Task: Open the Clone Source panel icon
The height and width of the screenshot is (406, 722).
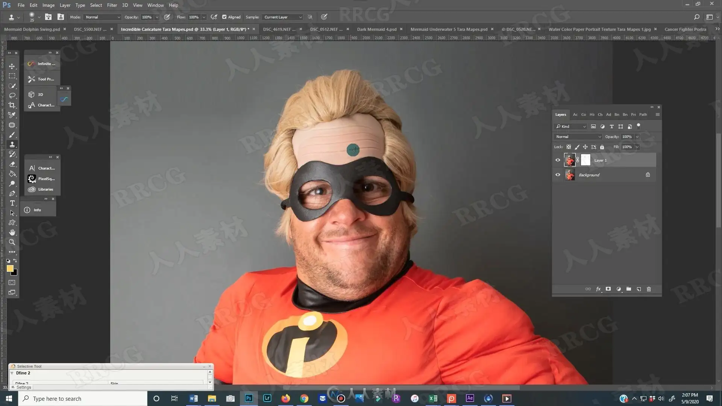Action: tap(61, 17)
